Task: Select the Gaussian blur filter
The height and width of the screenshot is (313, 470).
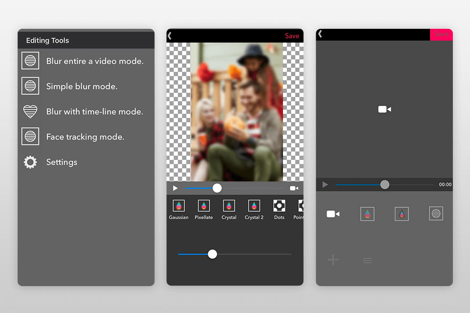Action: point(179,208)
